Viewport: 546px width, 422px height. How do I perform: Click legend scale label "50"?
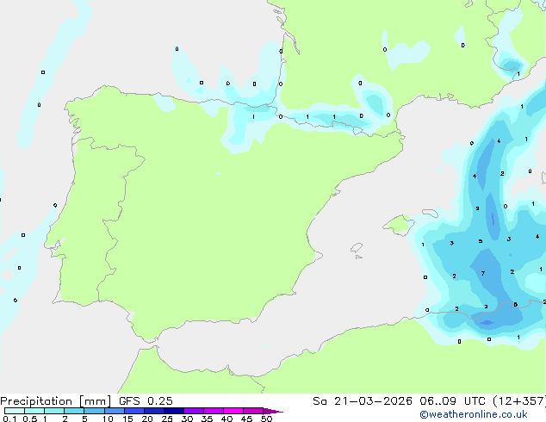tap(266, 419)
